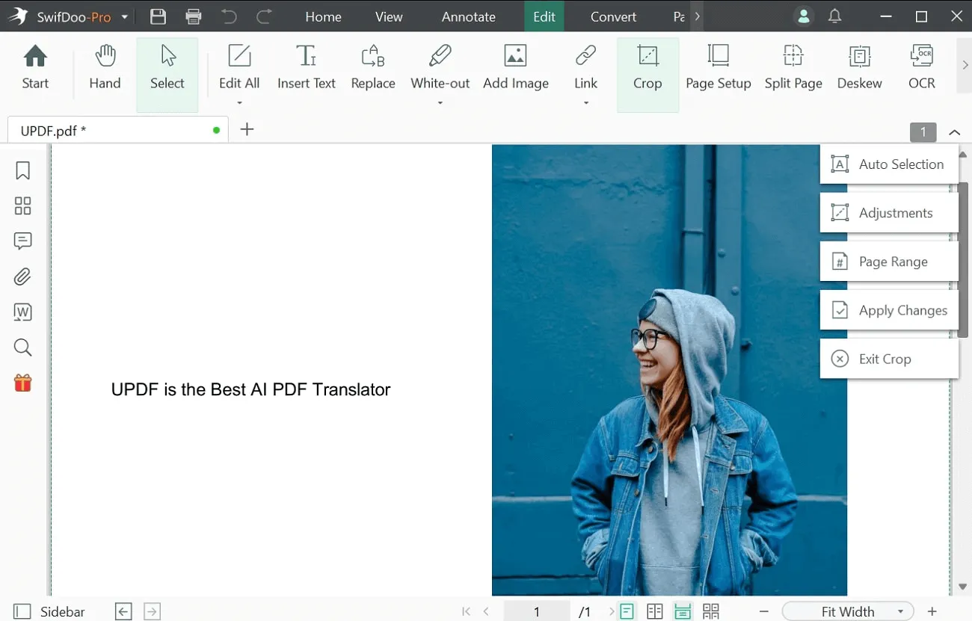Viewport: 972px width, 621px height.
Task: Click Apply Changes in crop panel
Action: pos(901,309)
